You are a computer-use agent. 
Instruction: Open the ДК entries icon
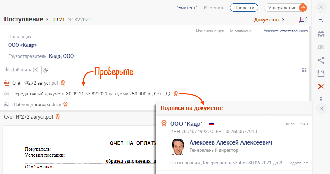(321, 47)
